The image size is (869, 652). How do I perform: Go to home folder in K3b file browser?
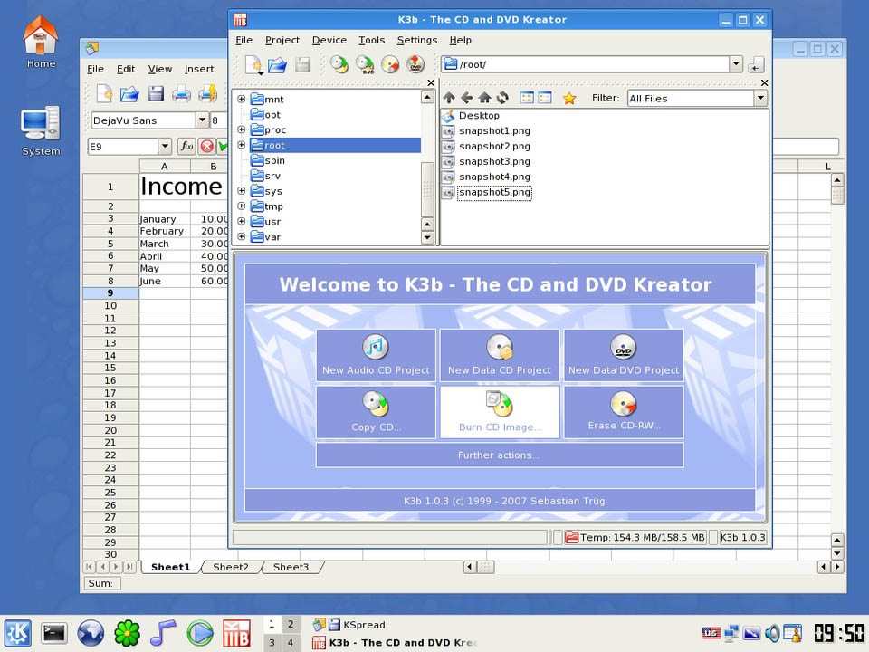tap(484, 98)
